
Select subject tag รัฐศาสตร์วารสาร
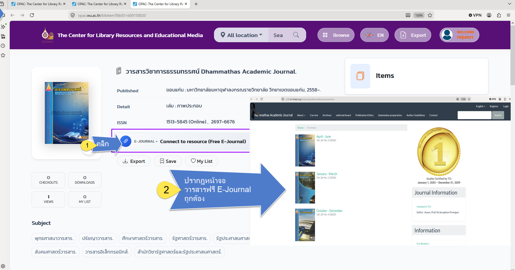pyautogui.click(x=190, y=238)
